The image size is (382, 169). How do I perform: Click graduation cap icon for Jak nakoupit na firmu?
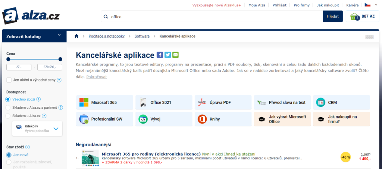pos(321,119)
